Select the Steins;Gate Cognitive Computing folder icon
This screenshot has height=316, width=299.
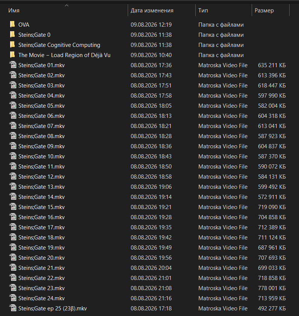click(x=12, y=45)
